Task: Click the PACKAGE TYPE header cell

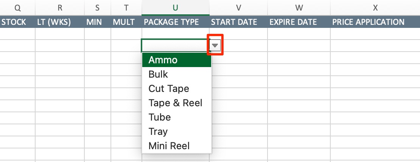Action: (175, 22)
